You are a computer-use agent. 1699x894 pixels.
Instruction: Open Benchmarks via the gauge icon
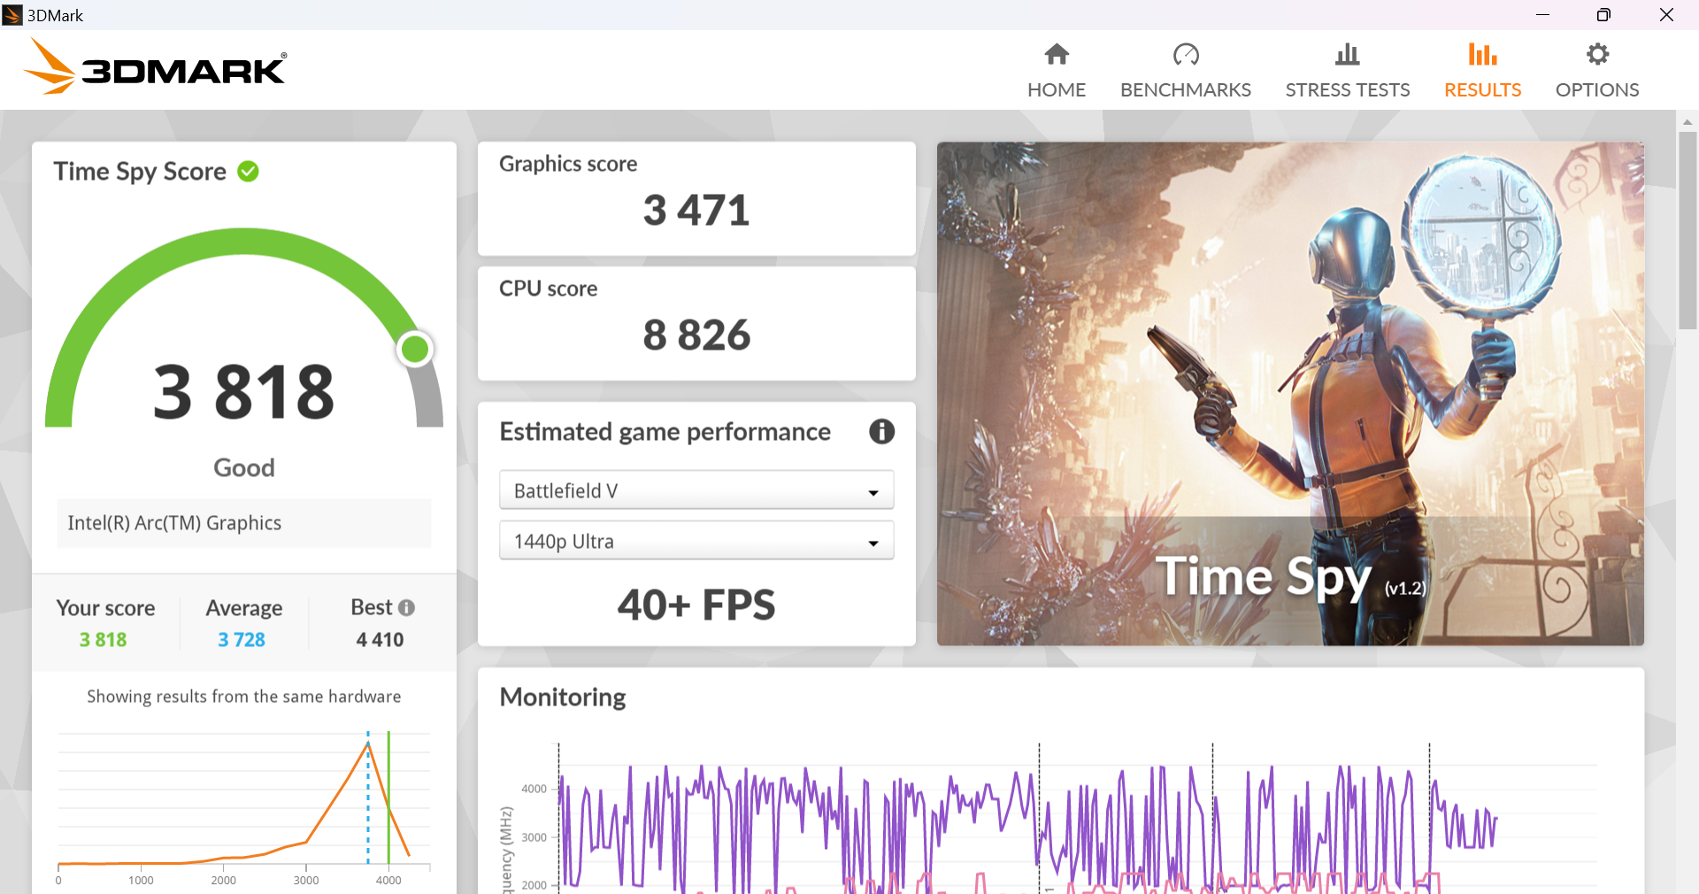pyautogui.click(x=1185, y=55)
